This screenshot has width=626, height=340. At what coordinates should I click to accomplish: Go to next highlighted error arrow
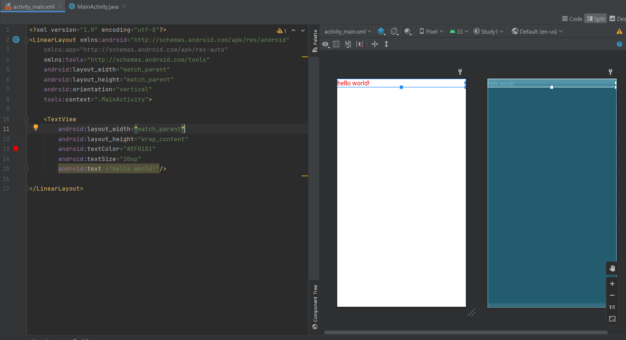(303, 30)
